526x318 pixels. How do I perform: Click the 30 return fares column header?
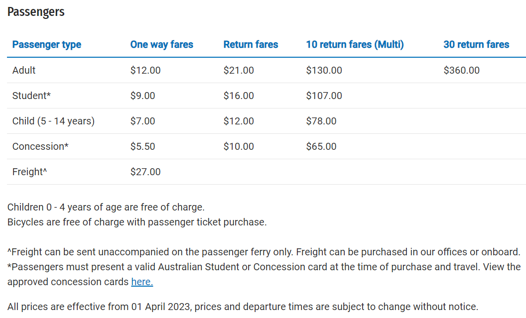pos(476,45)
